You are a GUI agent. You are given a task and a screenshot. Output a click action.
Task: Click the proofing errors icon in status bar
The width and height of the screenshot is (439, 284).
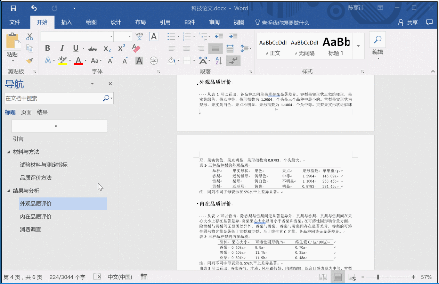pyautogui.click(x=97, y=277)
